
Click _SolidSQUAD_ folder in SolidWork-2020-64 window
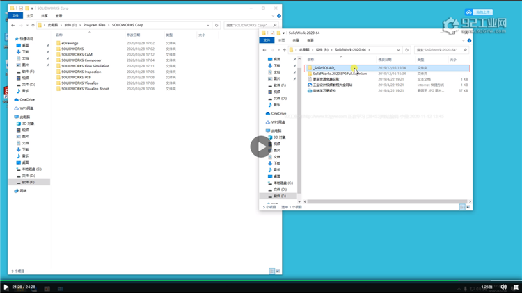[x=387, y=68]
